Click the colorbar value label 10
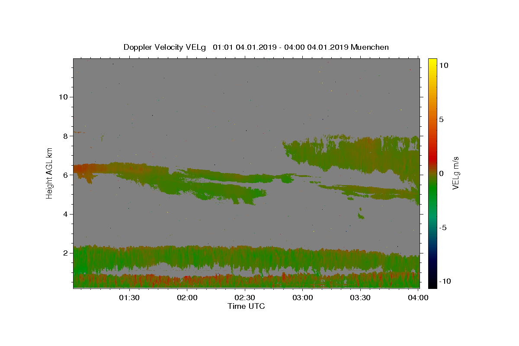This screenshot has height=346, width=519. click(443, 65)
